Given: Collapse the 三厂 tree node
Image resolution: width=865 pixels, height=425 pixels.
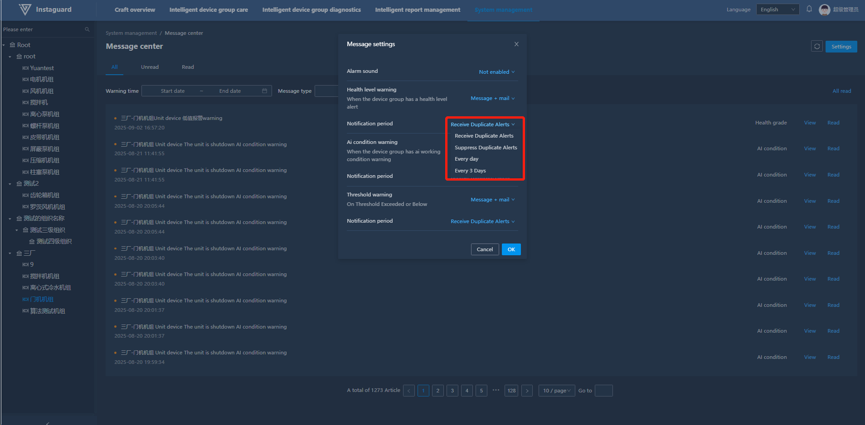Looking at the screenshot, I should (10, 253).
